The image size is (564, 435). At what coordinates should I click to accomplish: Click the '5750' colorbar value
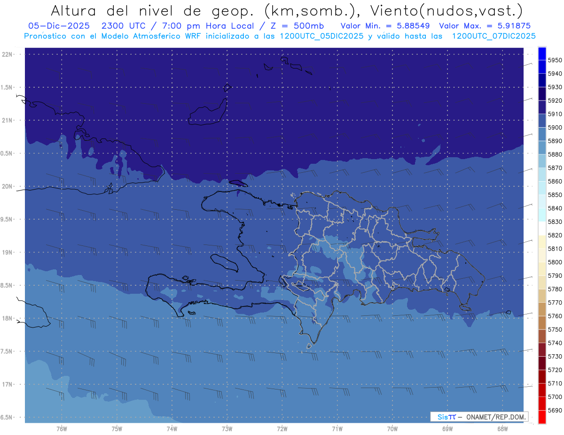(x=555, y=330)
